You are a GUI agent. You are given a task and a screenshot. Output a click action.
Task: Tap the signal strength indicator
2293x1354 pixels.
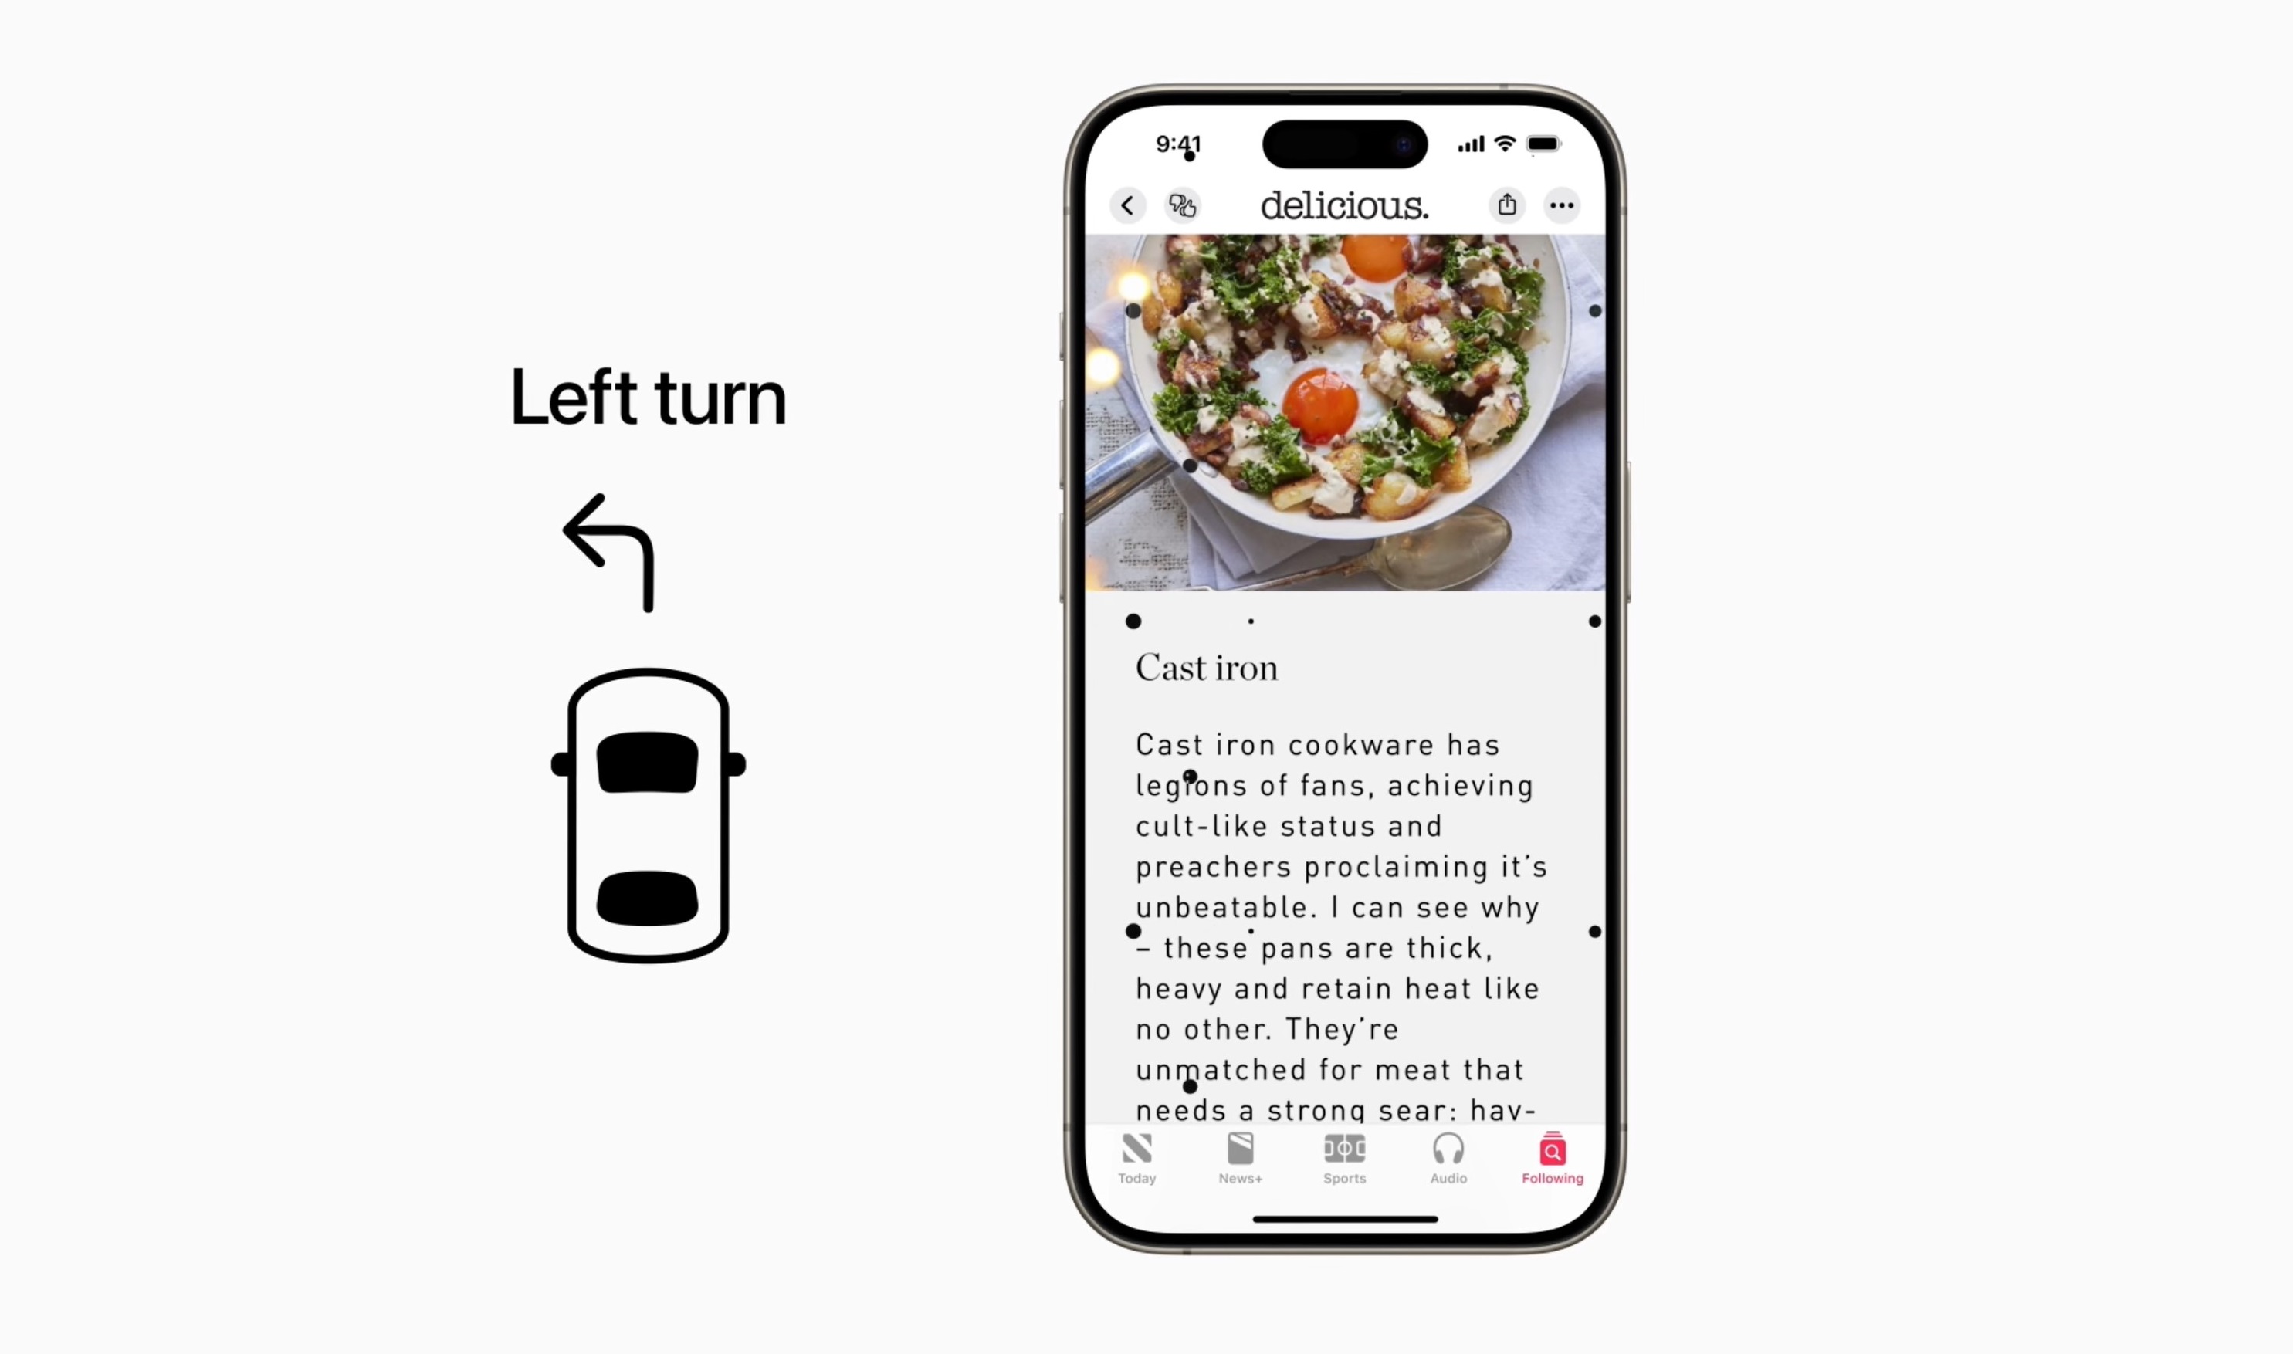(1468, 145)
